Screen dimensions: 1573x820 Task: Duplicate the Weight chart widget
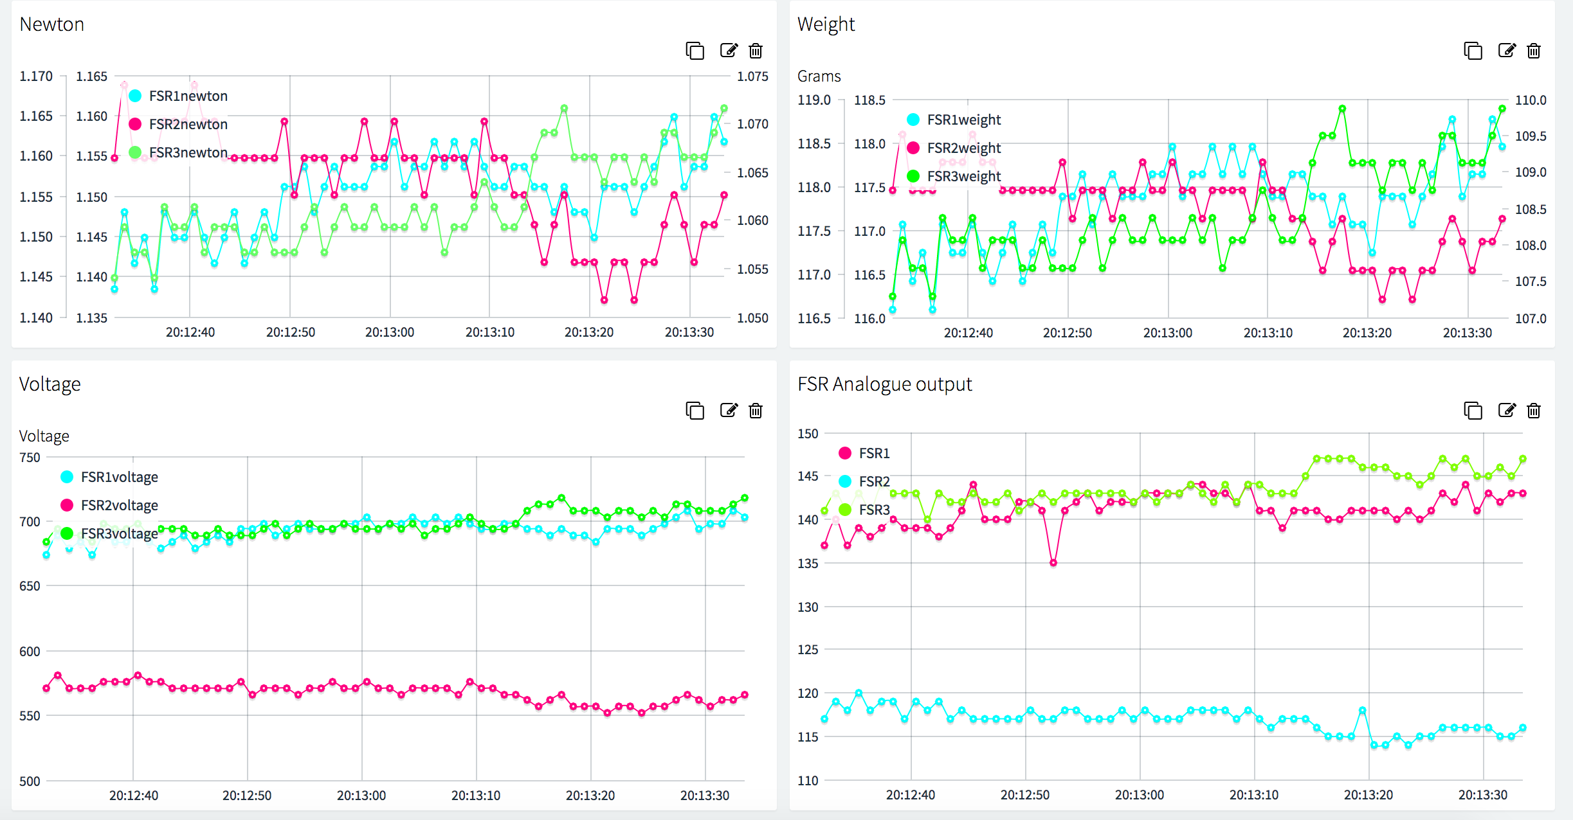pos(1473,51)
